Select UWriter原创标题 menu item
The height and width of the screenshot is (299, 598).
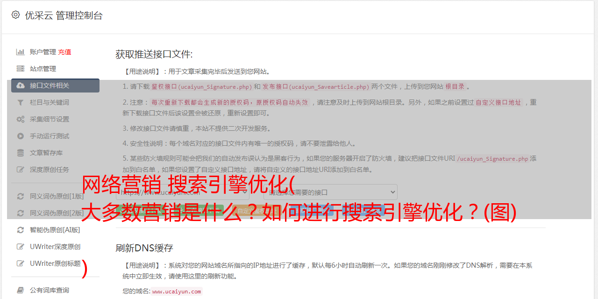click(55, 263)
